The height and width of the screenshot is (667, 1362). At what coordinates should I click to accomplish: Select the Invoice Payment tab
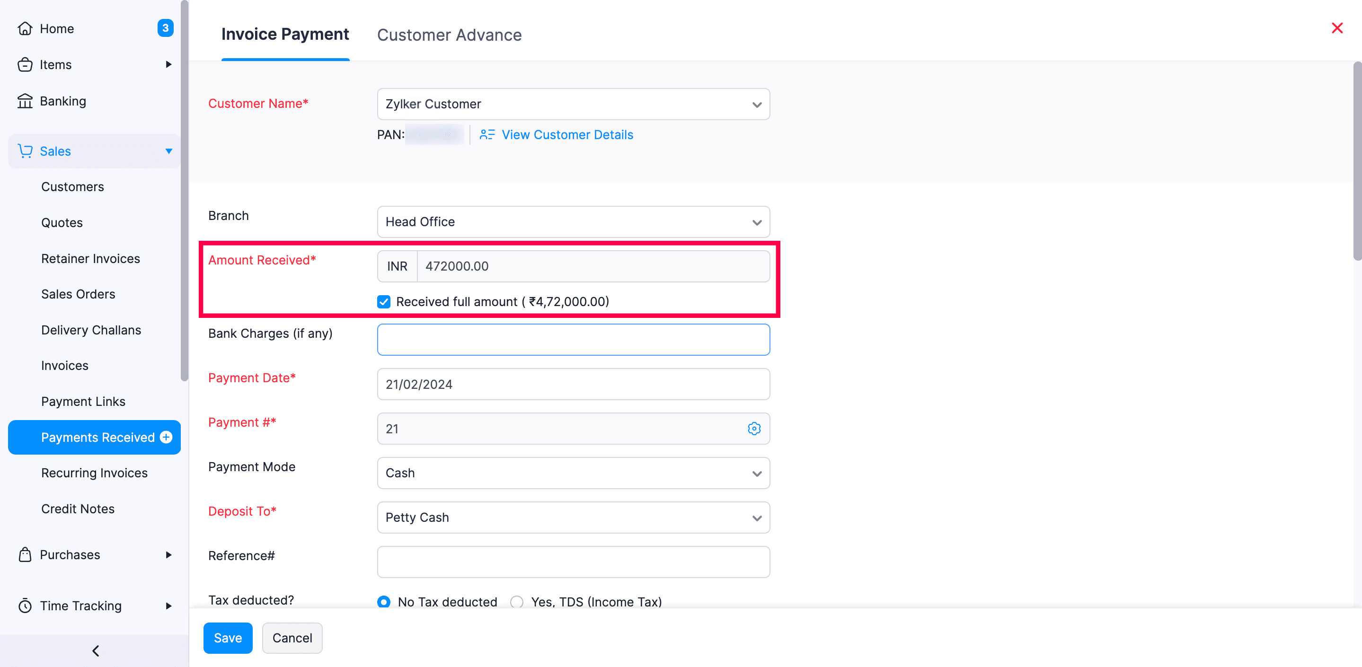point(285,34)
